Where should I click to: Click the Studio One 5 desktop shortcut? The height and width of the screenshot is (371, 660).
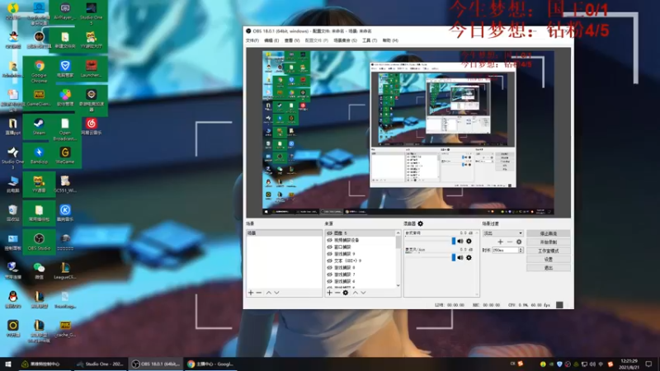(x=91, y=12)
